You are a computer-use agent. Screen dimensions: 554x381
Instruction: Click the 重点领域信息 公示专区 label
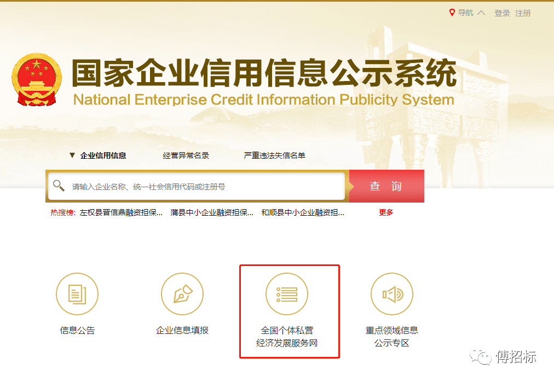tap(392, 337)
